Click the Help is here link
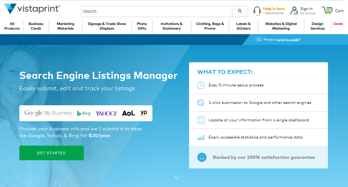Image resolution: width=348 pixels, height=187 pixels. pyautogui.click(x=274, y=9)
